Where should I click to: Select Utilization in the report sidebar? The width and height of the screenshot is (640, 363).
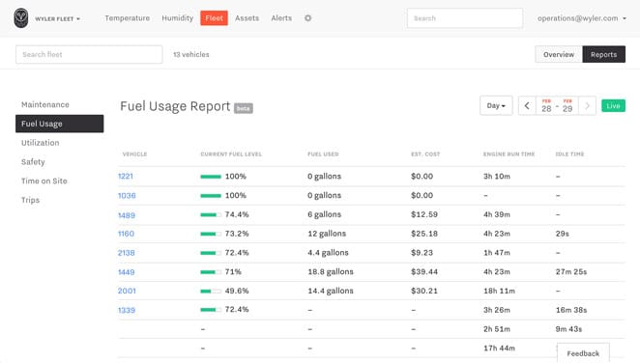(40, 143)
